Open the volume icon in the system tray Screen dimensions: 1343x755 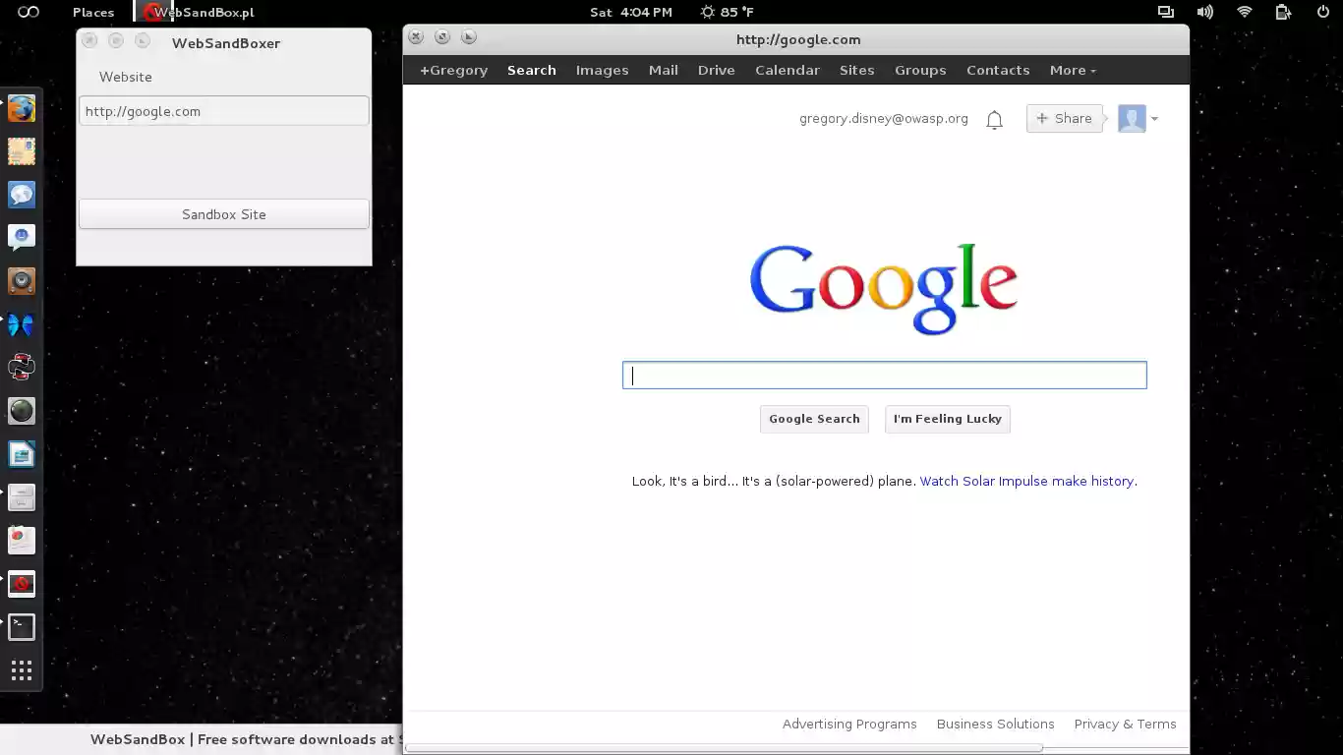(1204, 12)
